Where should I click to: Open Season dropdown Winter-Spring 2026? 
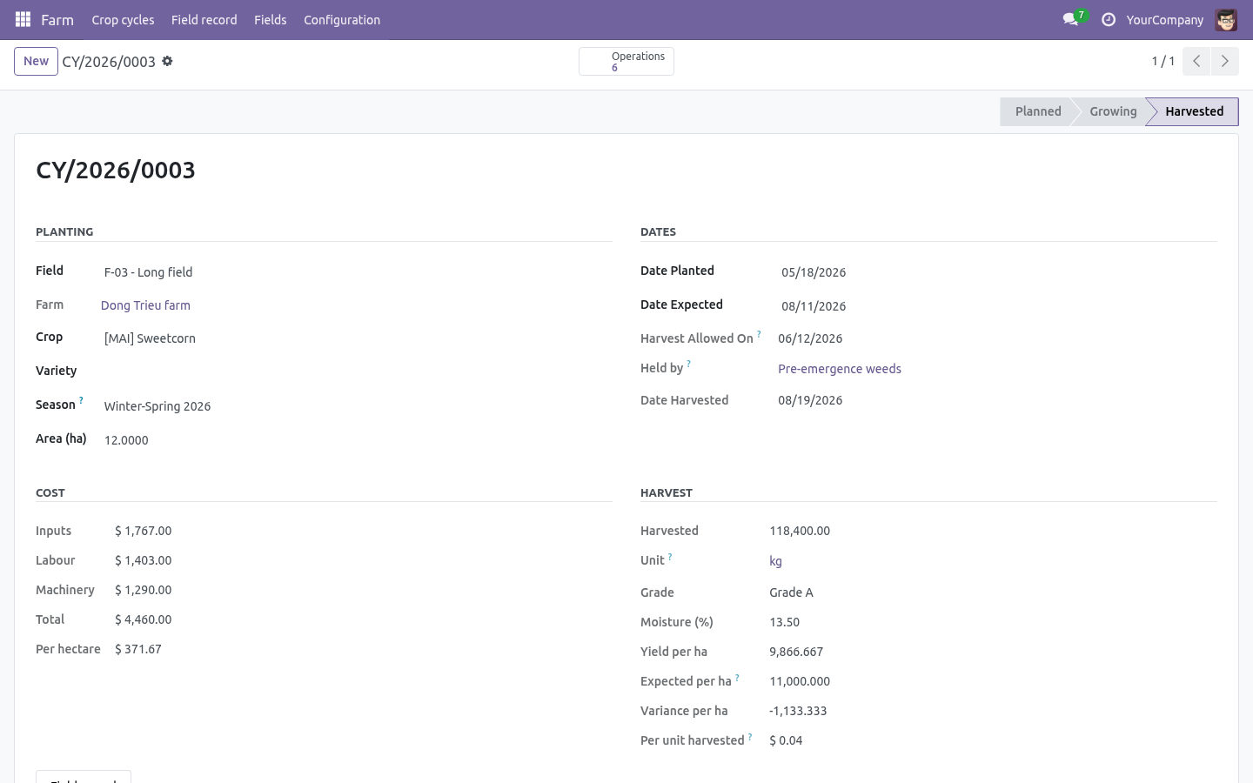[358, 406]
